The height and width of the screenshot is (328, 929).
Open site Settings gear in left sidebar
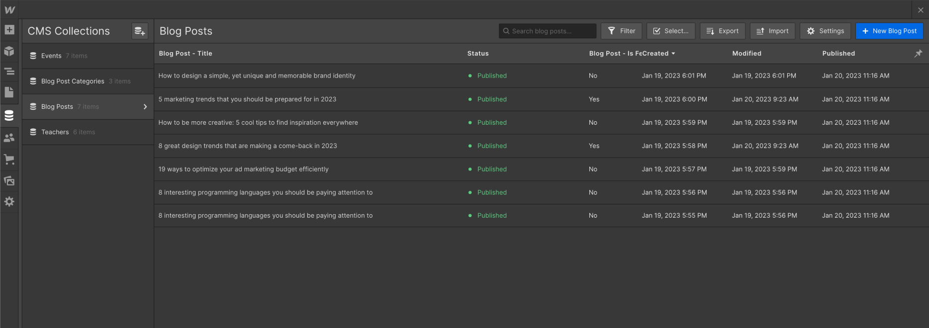(9, 202)
